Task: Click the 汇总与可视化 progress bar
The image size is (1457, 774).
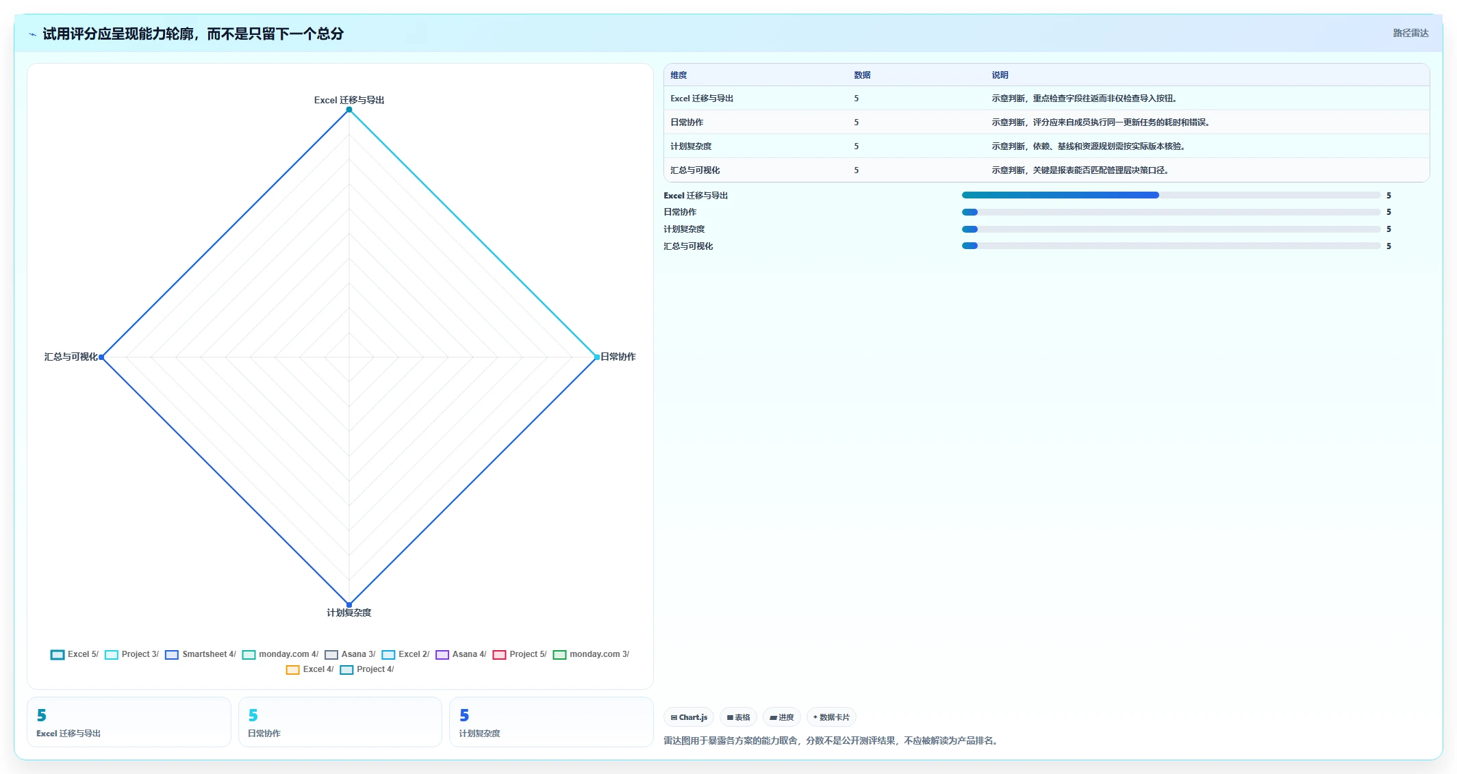Action: click(1171, 246)
